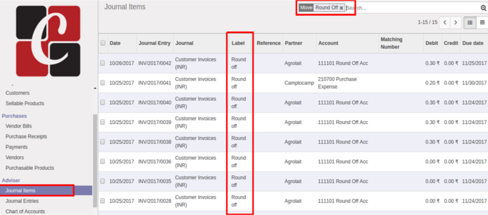
Task: Open Sellable Products in the sidebar
Action: (25, 104)
